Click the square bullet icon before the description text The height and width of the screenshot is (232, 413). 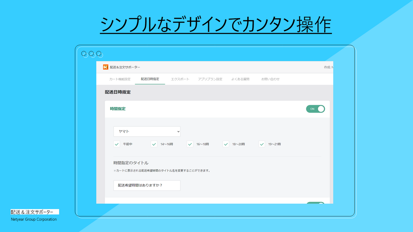pyautogui.click(x=115, y=170)
